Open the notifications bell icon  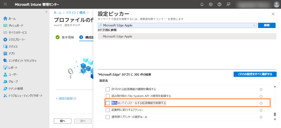click(202, 4)
